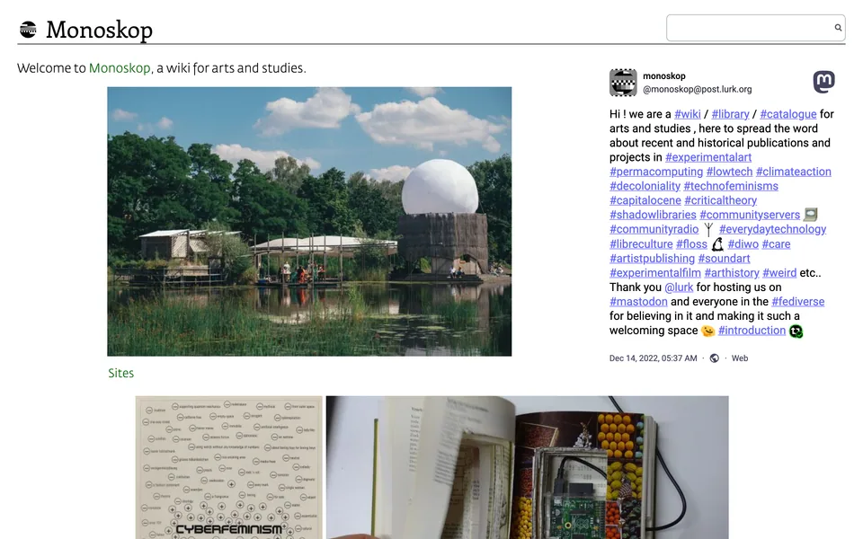The height and width of the screenshot is (539, 863).
Task: Follow the #communityservers hashtag
Action: click(x=750, y=215)
